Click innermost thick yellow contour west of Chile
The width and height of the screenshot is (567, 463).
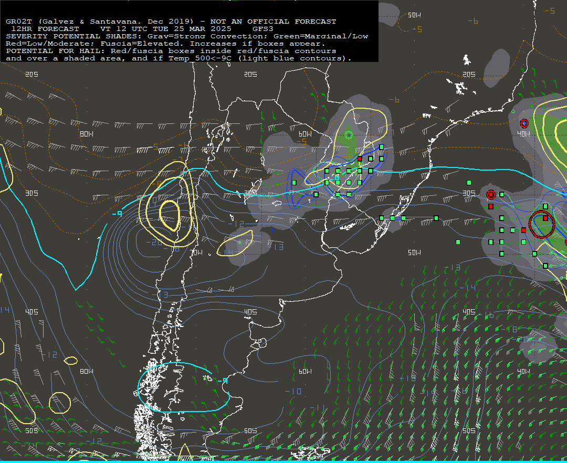coord(170,216)
